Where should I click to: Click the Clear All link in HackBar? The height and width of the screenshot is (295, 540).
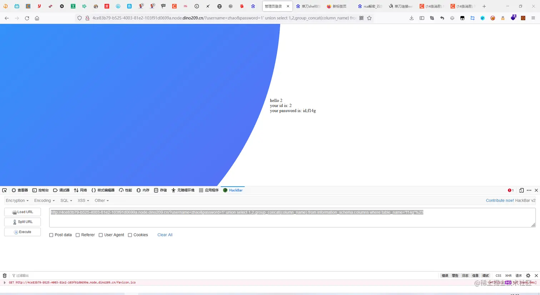[165, 235]
